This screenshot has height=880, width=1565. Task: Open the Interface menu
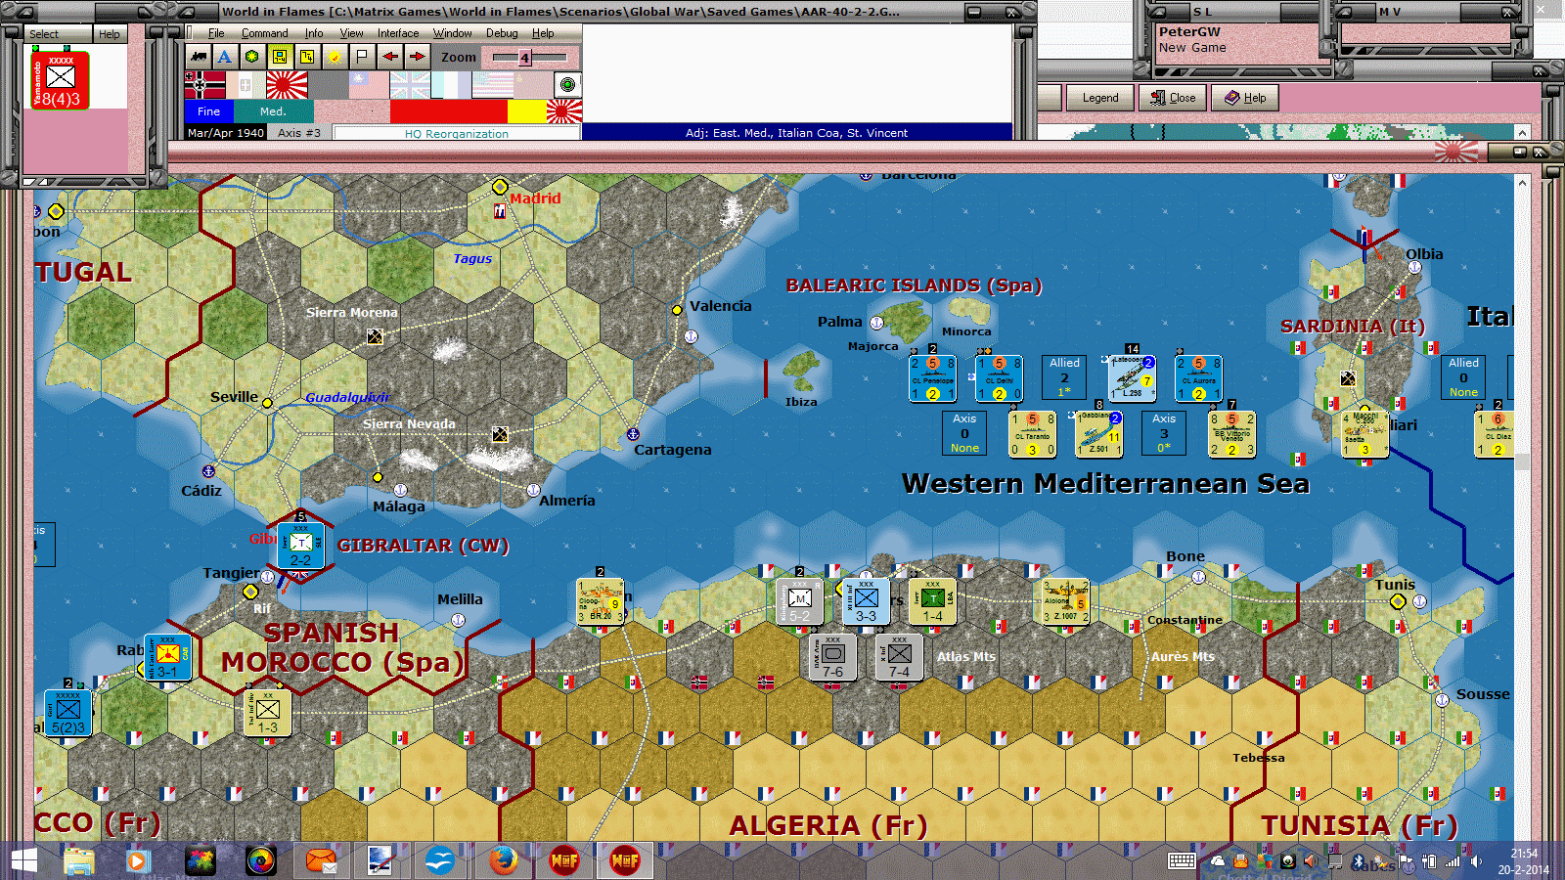(x=398, y=33)
